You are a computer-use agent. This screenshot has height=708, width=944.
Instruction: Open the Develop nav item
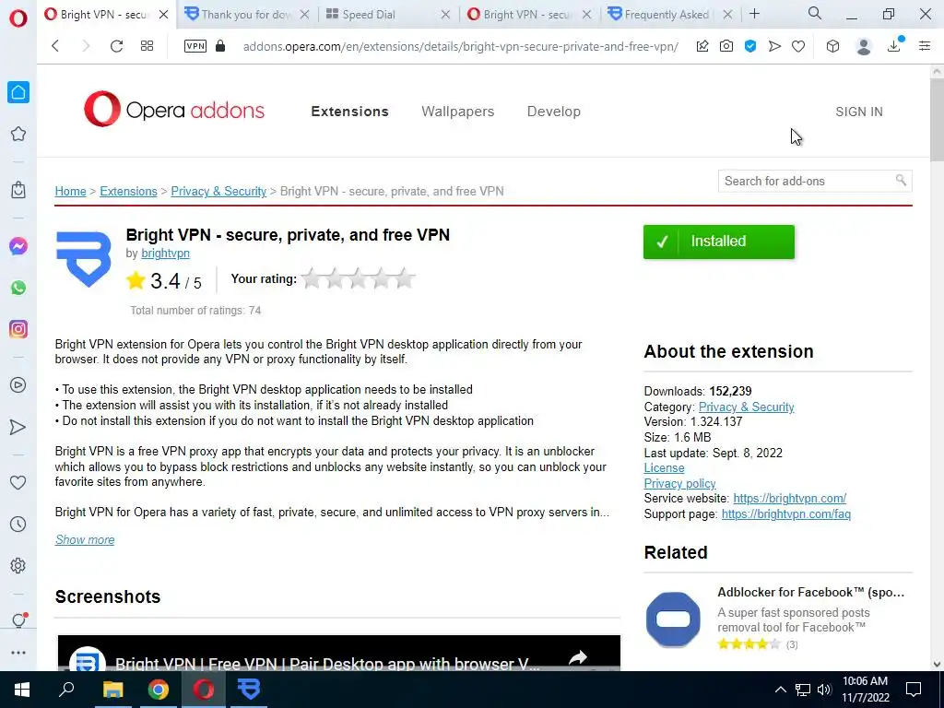click(554, 112)
